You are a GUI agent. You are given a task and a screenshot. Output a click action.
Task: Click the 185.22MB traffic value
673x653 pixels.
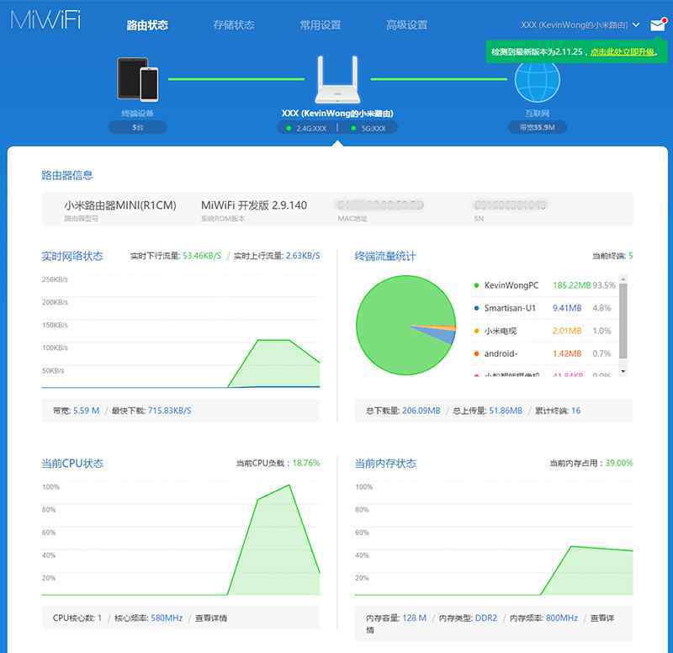572,285
